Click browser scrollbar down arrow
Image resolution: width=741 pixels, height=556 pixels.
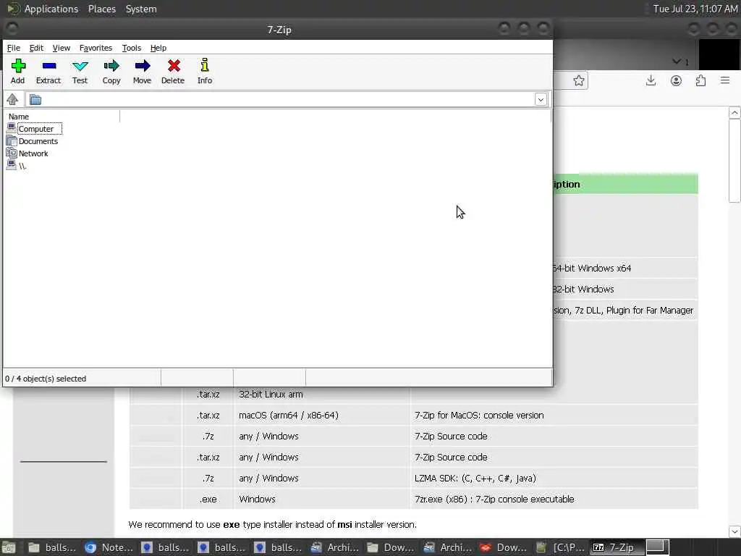coord(734,531)
